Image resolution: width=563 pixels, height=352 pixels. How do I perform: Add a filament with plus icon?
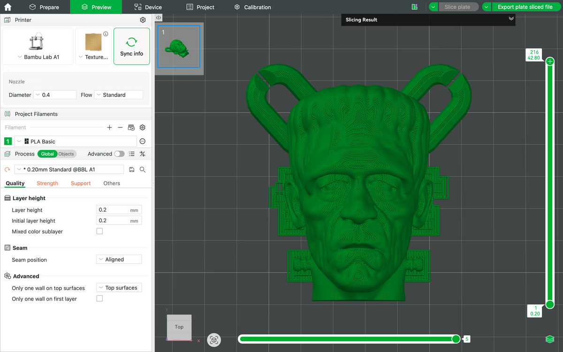[x=109, y=127]
